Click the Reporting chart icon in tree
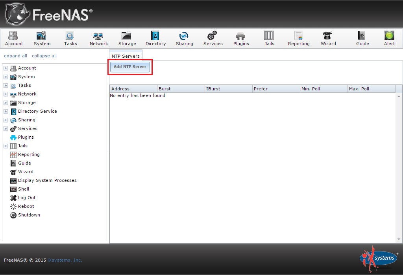The image size is (403, 275). tap(13, 155)
